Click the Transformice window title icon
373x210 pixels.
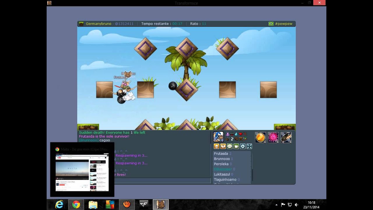pos(50,3)
